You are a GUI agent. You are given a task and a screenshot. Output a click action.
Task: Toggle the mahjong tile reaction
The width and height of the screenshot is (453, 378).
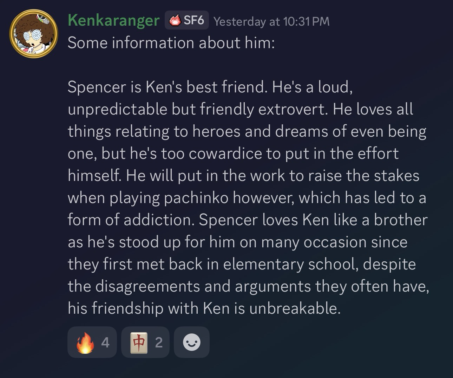(145, 342)
